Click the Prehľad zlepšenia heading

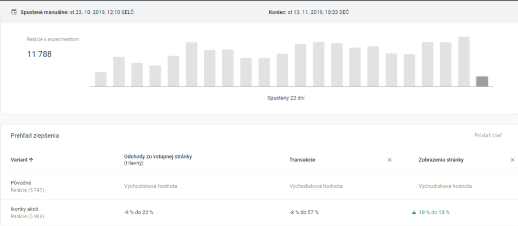point(35,136)
